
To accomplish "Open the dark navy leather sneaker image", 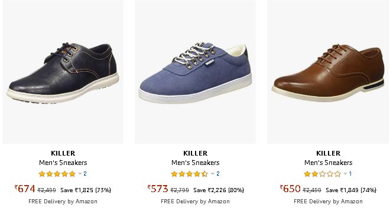I will coord(63,71).
